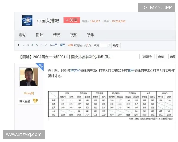Image resolution: width=178 pixels, height=142 pixels.
Task: Click the red +关注 follow button
Action: (71, 20)
